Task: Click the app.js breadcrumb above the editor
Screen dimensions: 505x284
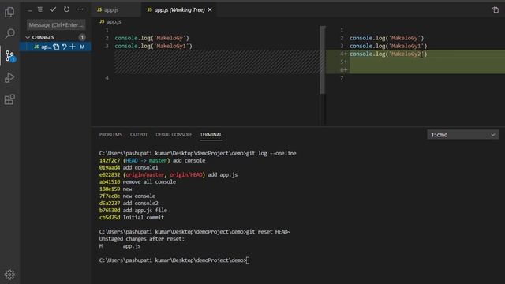Action: pos(110,21)
